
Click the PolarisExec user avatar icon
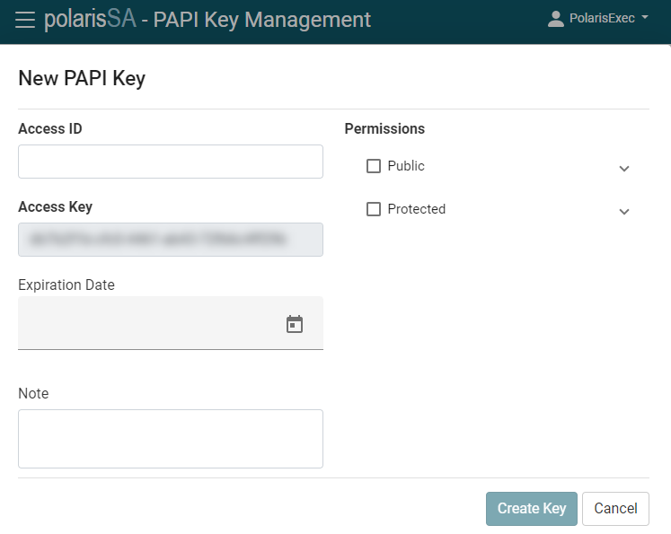click(x=555, y=19)
